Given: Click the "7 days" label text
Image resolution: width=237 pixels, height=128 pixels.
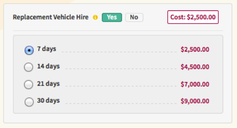Looking at the screenshot, I should 47,49.
